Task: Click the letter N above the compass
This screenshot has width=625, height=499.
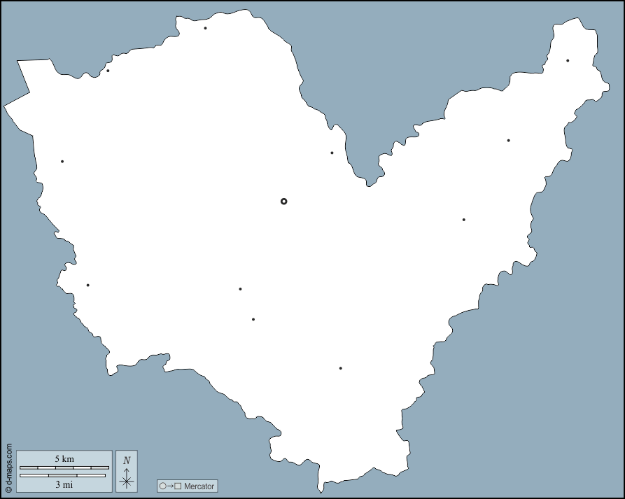Action: click(127, 460)
